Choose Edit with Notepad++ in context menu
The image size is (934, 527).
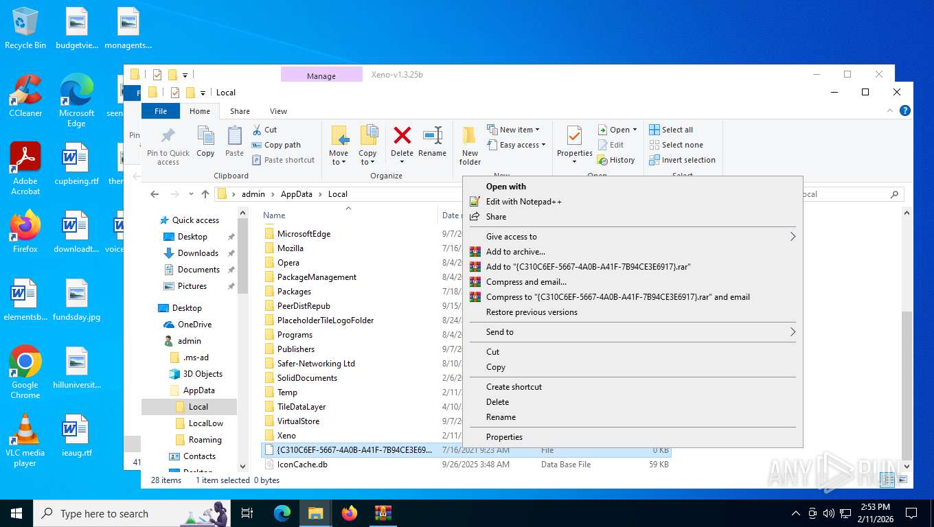523,202
